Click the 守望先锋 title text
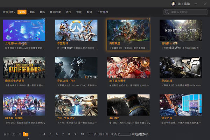The height and width of the screenshot is (140, 210). pos(63,43)
